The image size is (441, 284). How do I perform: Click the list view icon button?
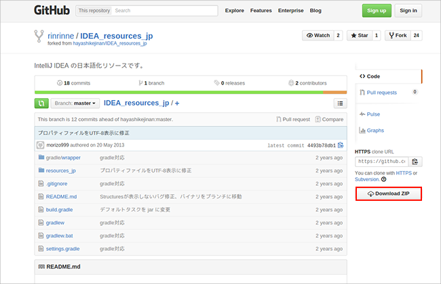tap(341, 103)
